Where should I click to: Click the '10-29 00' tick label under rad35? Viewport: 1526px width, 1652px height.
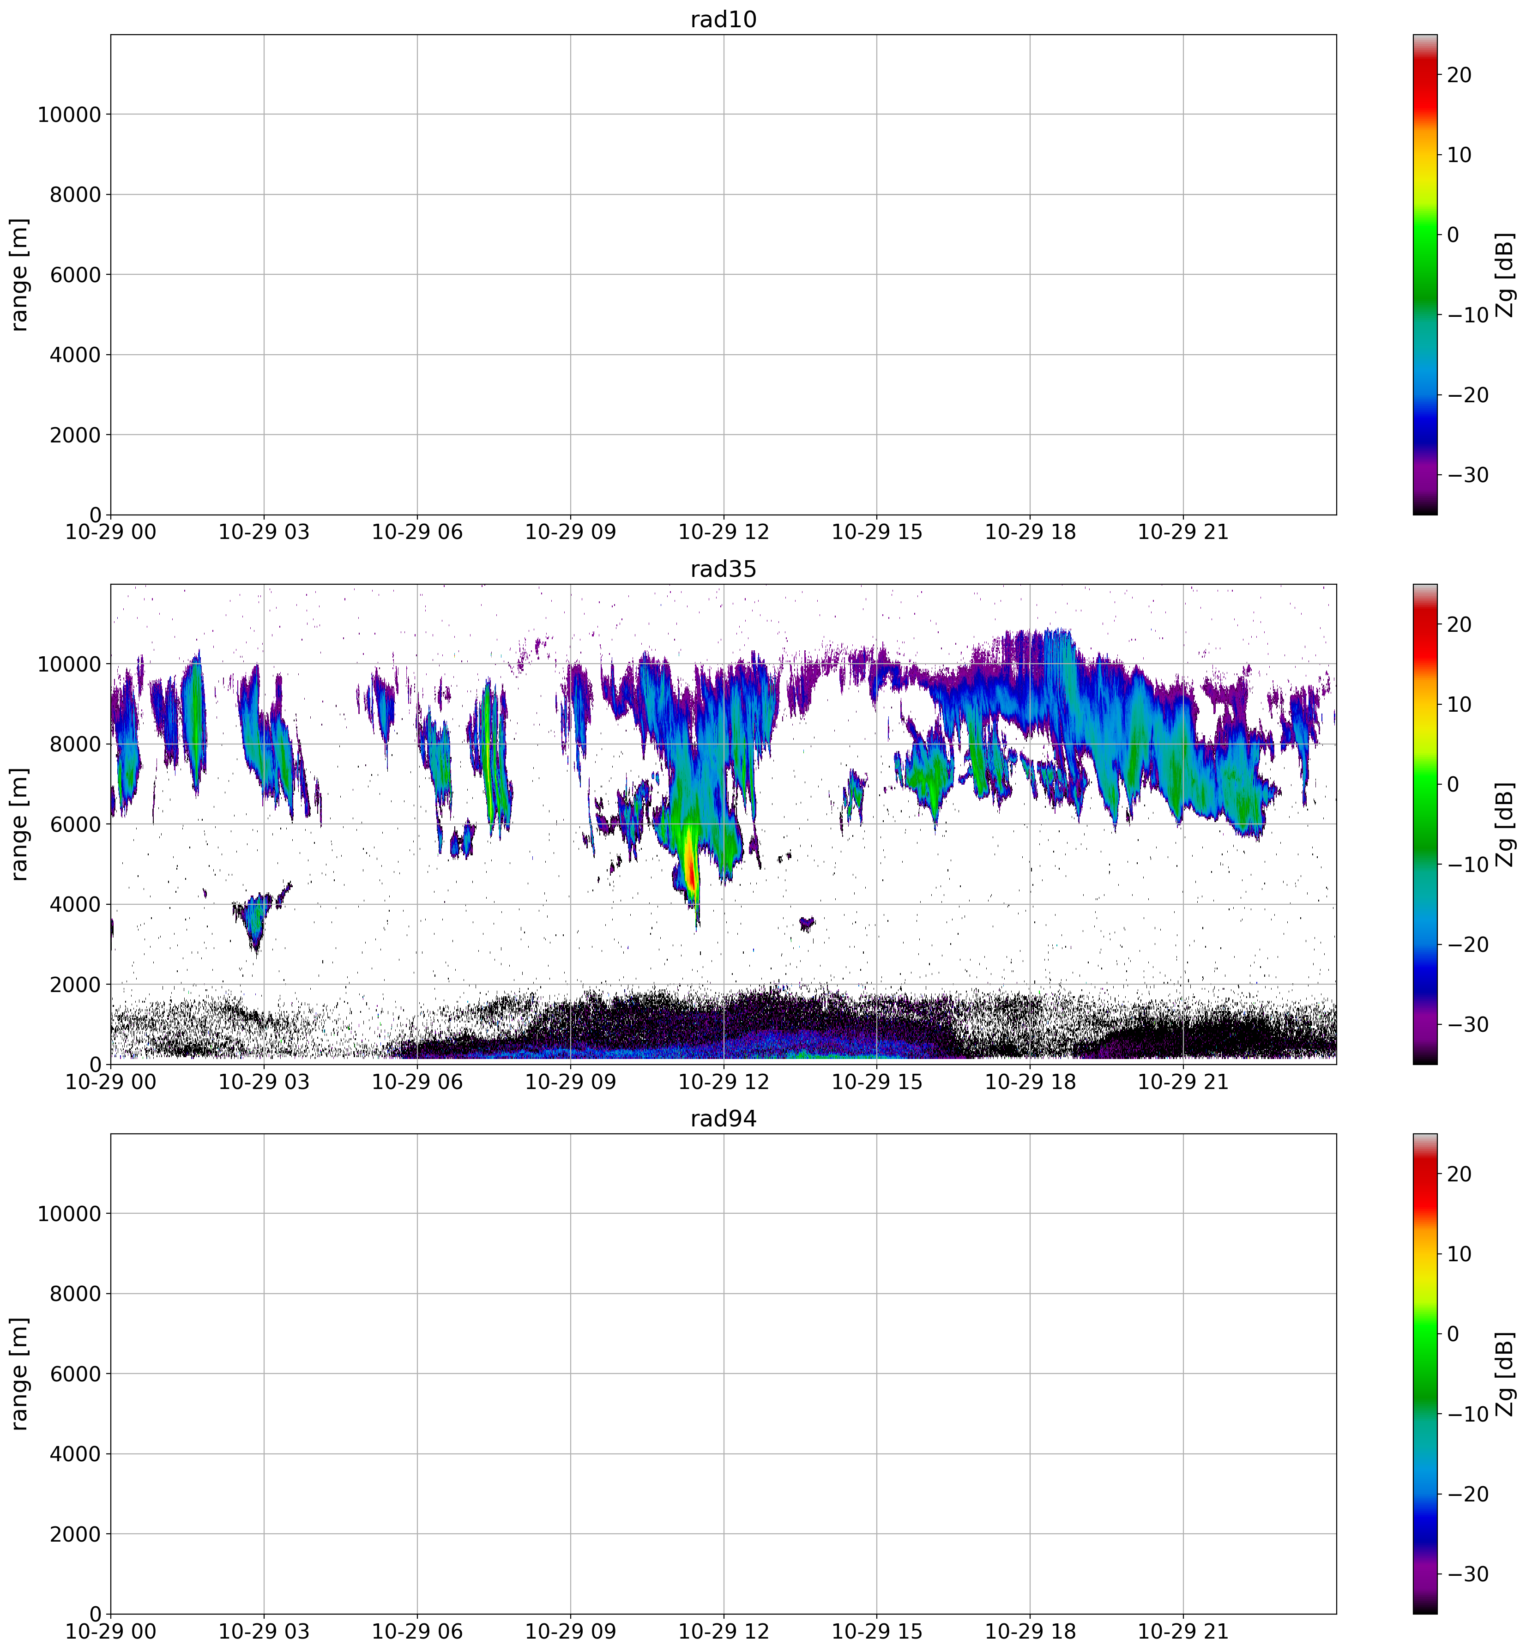click(111, 1082)
